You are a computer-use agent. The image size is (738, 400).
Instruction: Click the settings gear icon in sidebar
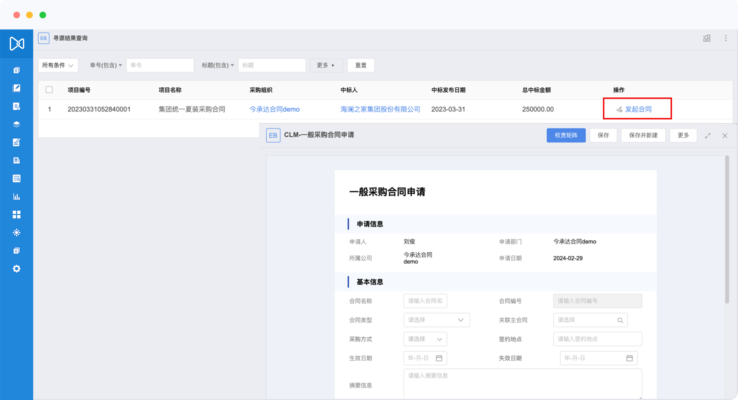click(17, 269)
